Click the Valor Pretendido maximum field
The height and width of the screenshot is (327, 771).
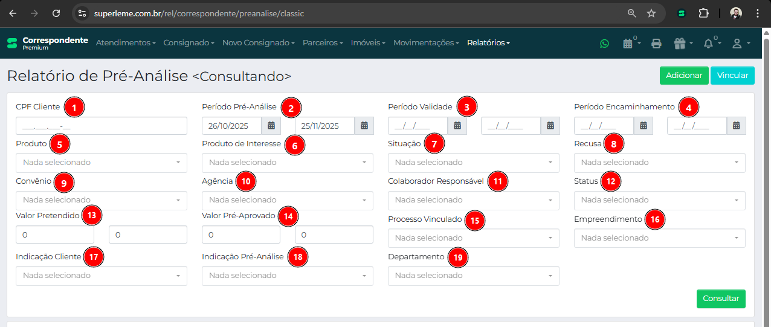(x=148, y=235)
